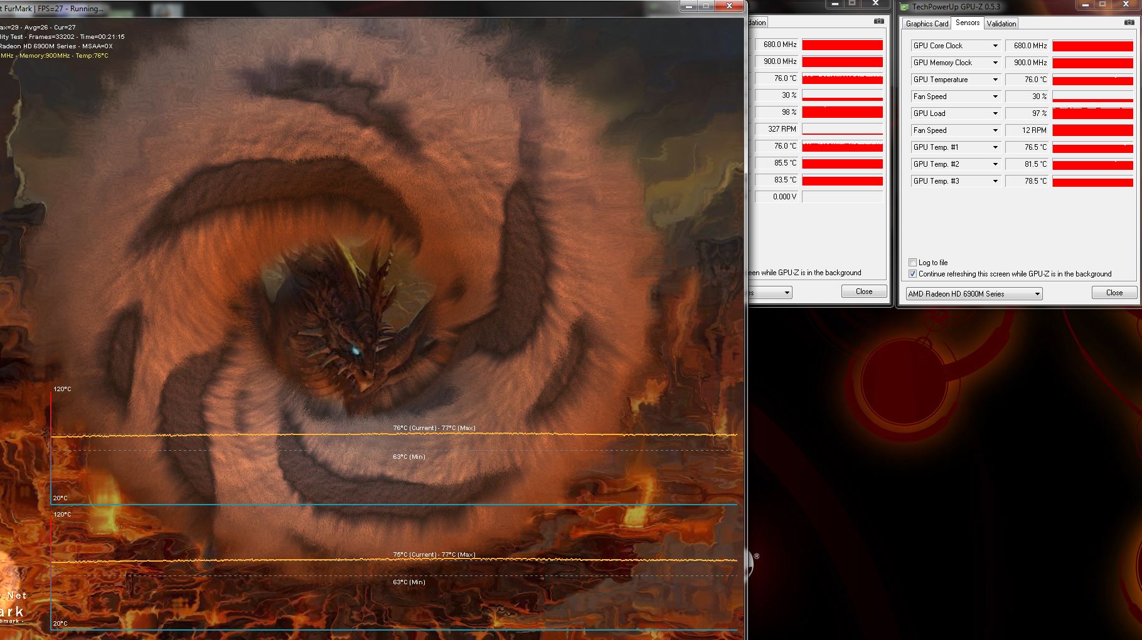The width and height of the screenshot is (1142, 640).
Task: Click Close button in the right GPU-Z window
Action: point(1114,293)
